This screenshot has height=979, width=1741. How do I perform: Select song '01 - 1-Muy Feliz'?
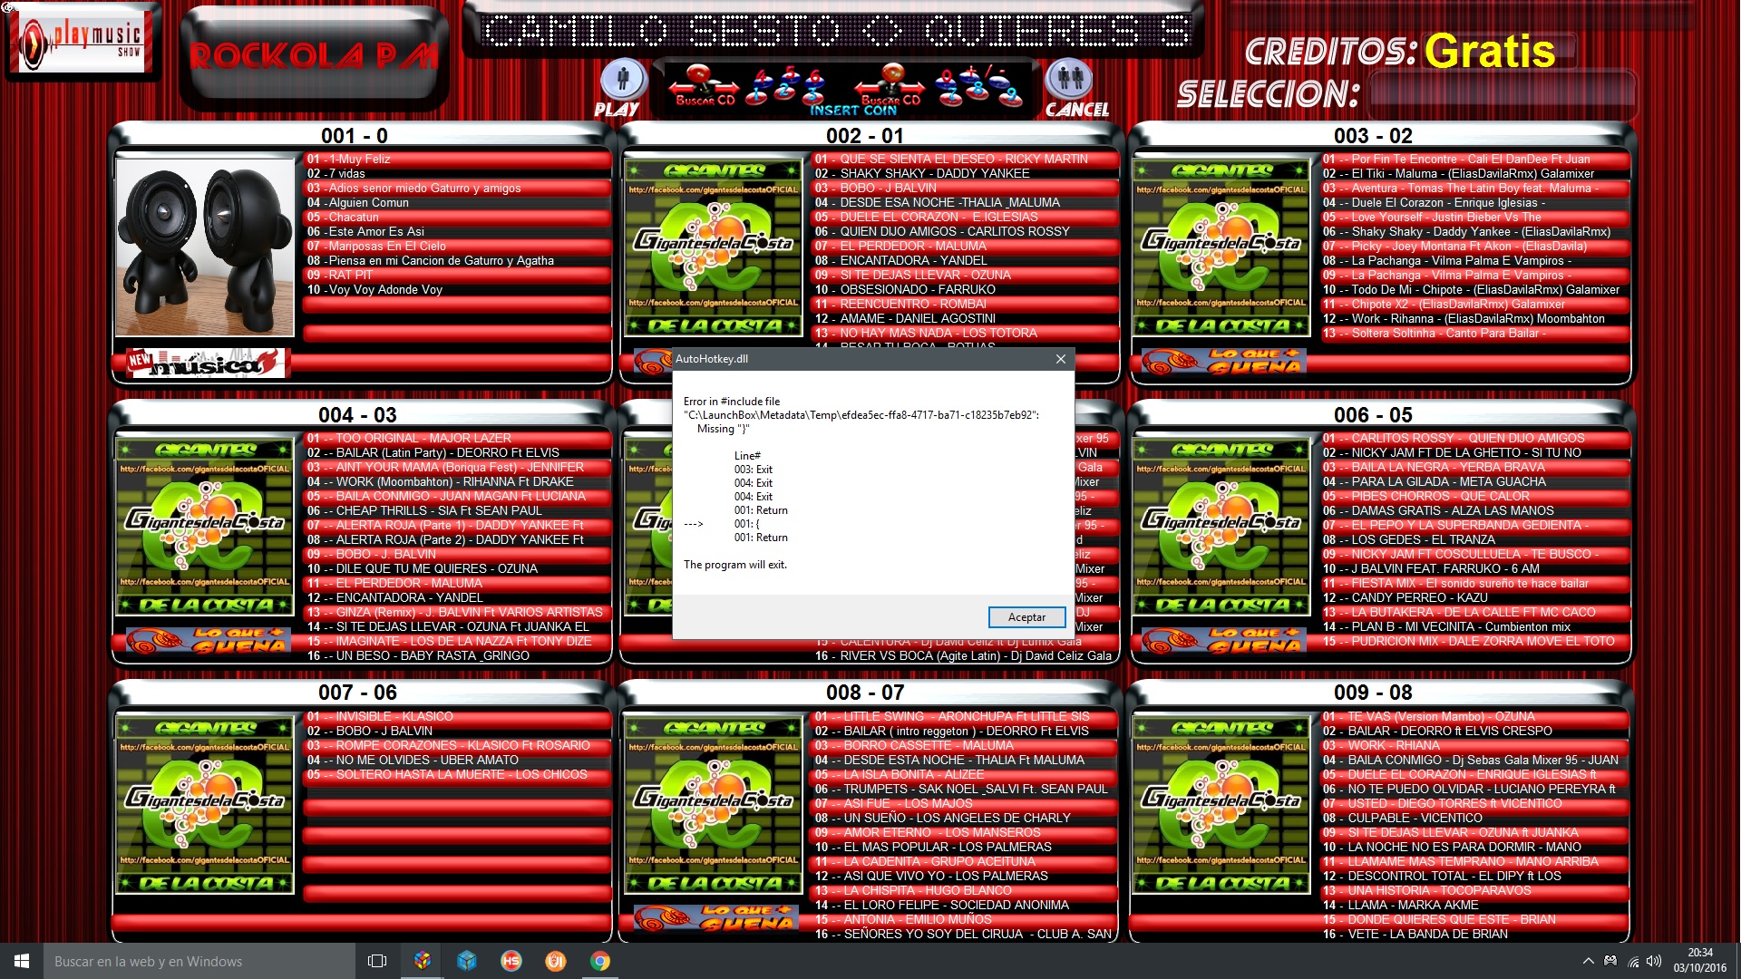click(x=457, y=159)
